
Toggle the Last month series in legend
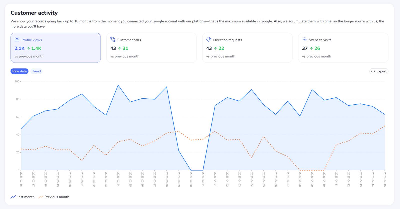pos(22,197)
